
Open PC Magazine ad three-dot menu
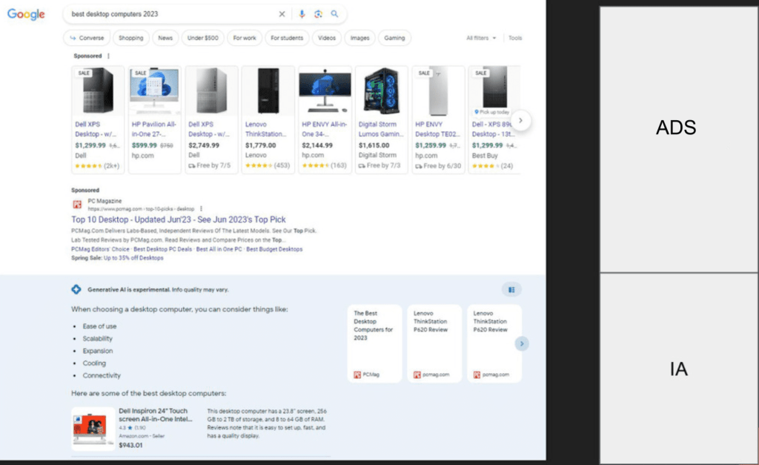tap(201, 208)
